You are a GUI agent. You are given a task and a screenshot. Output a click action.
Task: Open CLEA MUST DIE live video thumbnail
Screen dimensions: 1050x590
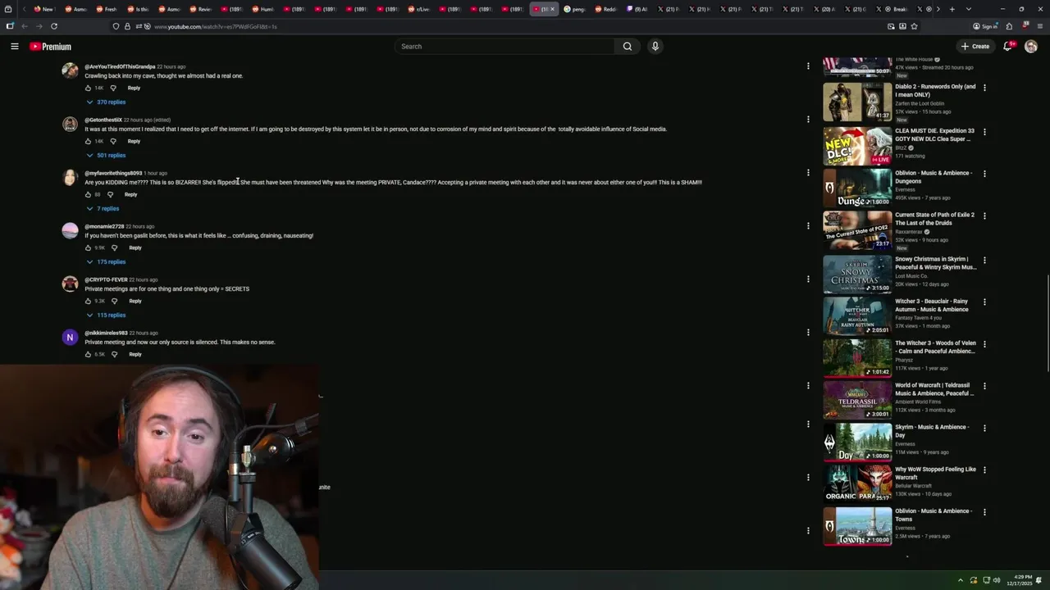pyautogui.click(x=857, y=146)
